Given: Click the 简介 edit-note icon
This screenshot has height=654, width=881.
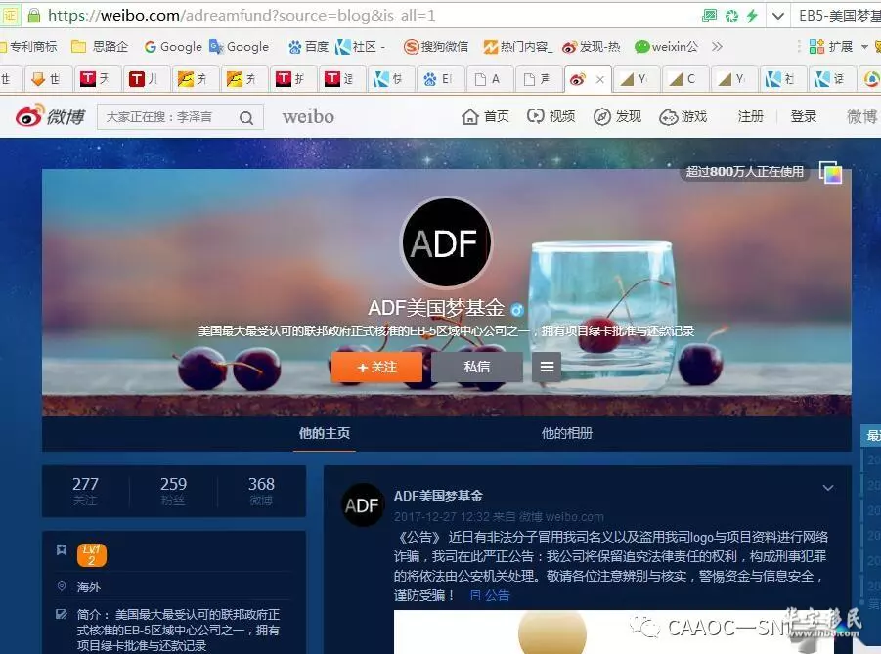Looking at the screenshot, I should [x=62, y=614].
